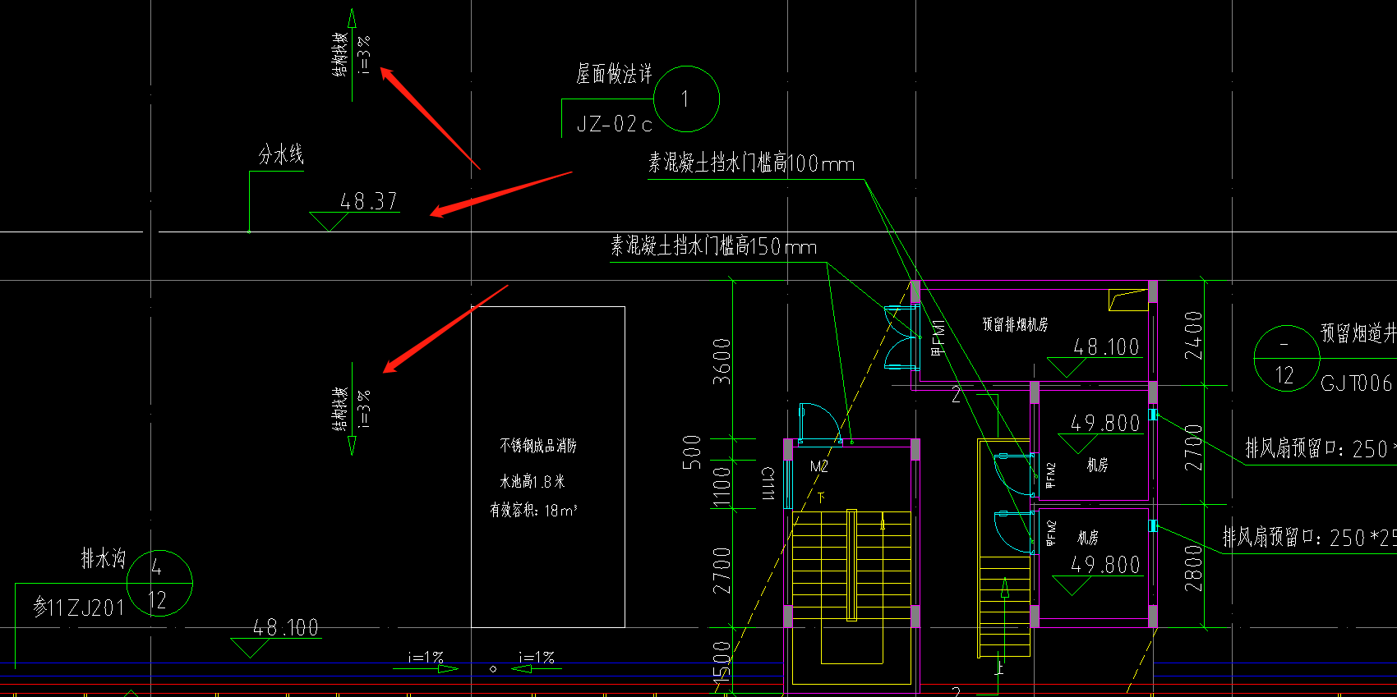Click the 1500 dimension text
This screenshot has width=1397, height=697.
pyautogui.click(x=722, y=662)
